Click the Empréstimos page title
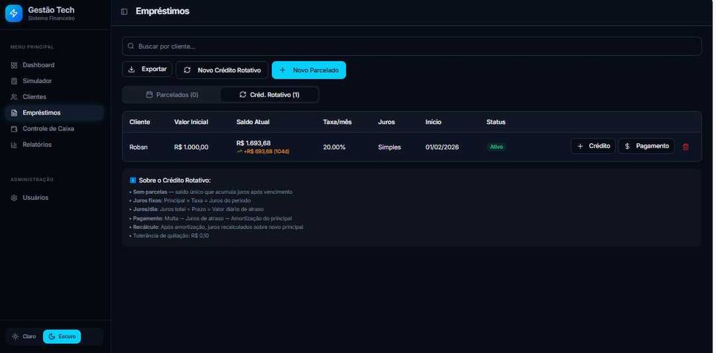Image resolution: width=716 pixels, height=353 pixels. pos(163,11)
